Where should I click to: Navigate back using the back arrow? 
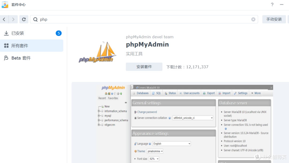point(5,19)
